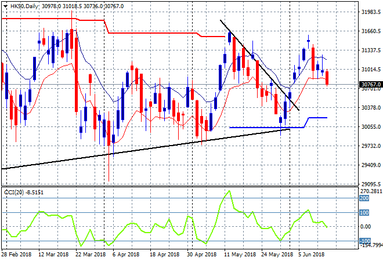Click the 30 Apr 2018 date label

[x=202, y=255]
